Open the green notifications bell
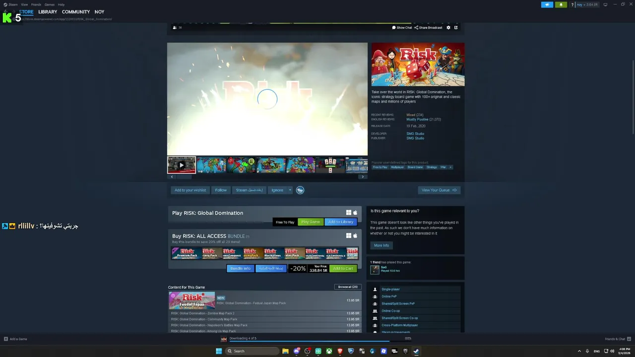This screenshot has height=357, width=635. [x=561, y=4]
